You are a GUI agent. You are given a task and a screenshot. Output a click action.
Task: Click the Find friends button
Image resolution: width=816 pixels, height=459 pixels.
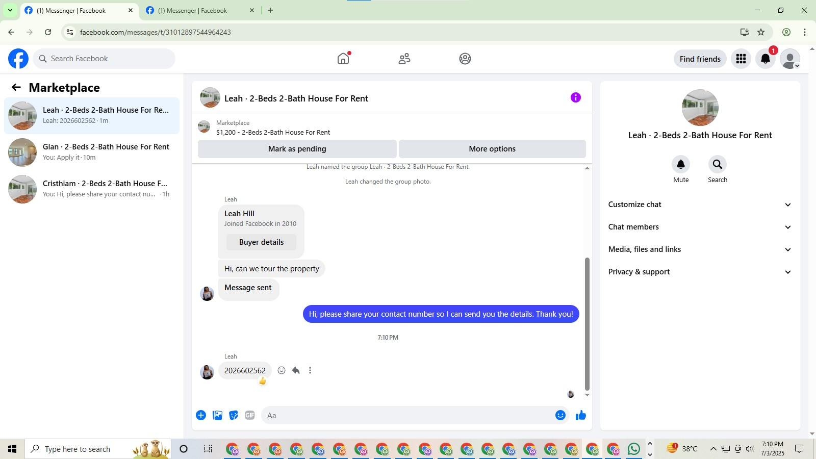point(700,59)
